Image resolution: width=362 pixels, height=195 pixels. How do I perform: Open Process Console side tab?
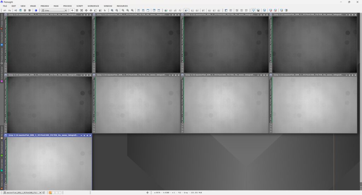tap(2, 22)
